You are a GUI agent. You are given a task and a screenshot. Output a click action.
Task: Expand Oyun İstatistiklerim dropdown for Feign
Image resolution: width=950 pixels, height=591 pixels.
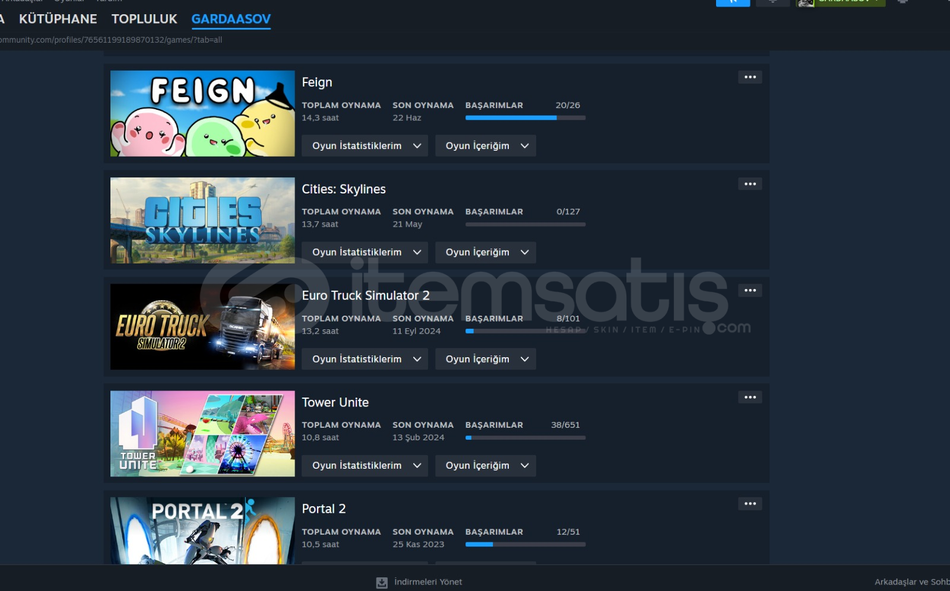coord(365,146)
